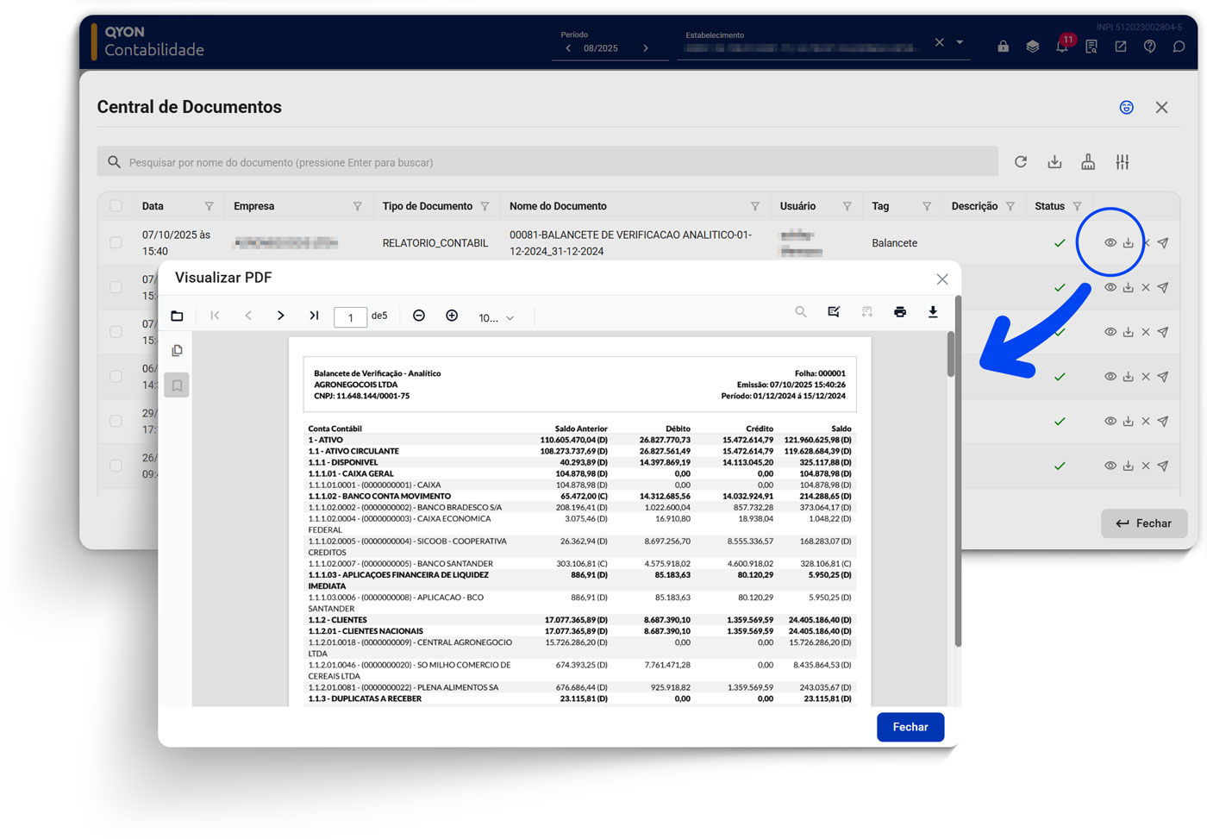The height and width of the screenshot is (839, 1207).
Task: Zoom out of the PDF page
Action: tap(419, 316)
